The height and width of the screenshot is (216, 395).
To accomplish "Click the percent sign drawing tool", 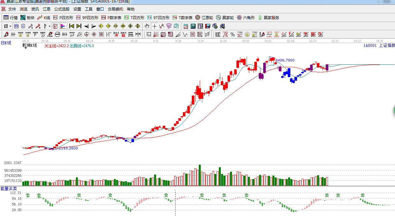I will click(x=233, y=34).
